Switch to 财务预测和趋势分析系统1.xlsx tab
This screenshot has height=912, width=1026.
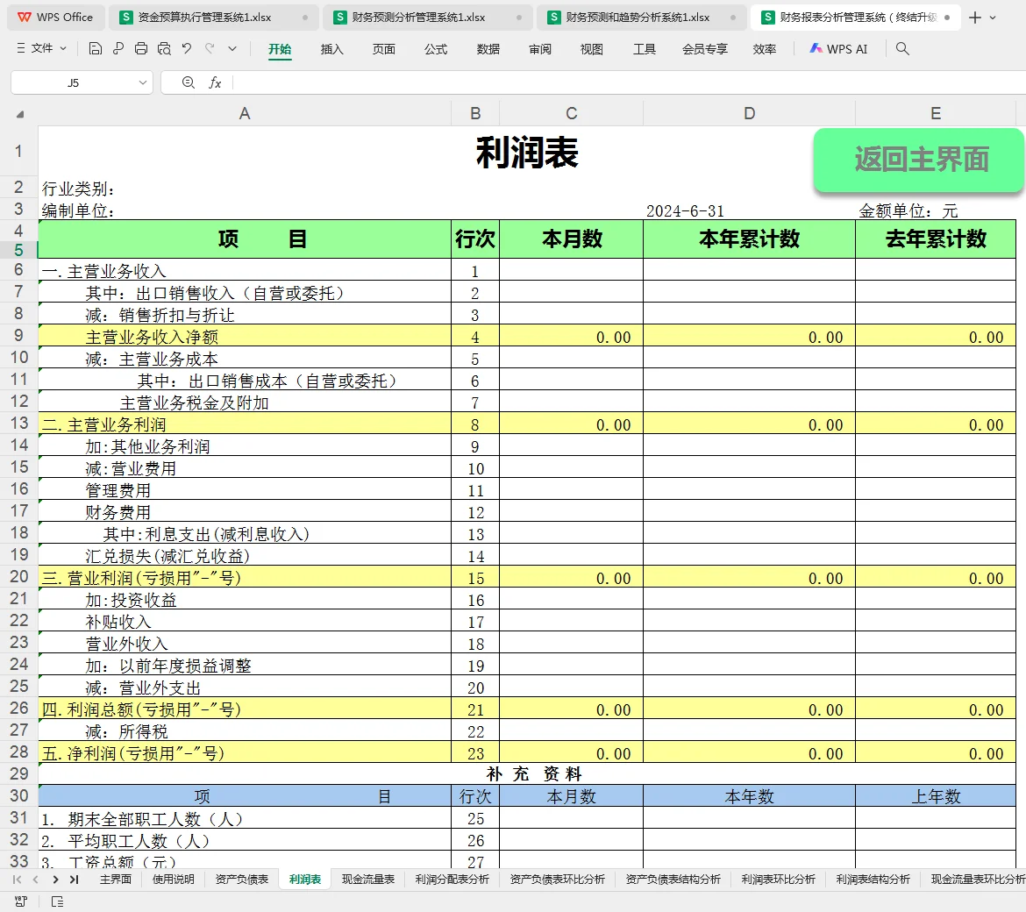(641, 18)
